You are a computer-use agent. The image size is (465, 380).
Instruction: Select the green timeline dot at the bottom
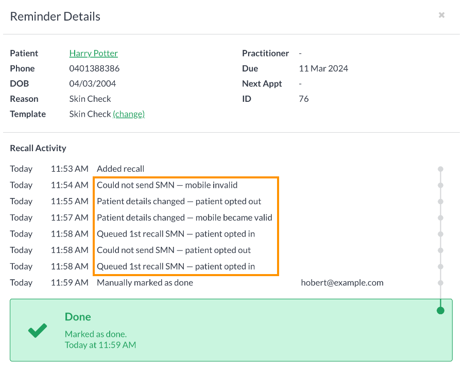(441, 310)
